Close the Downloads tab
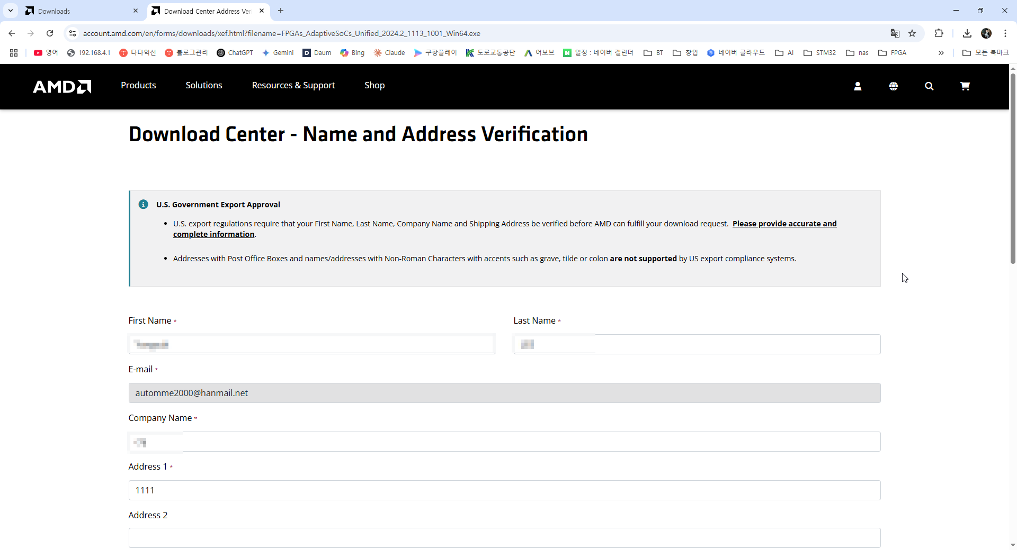The width and height of the screenshot is (1017, 550). [136, 11]
